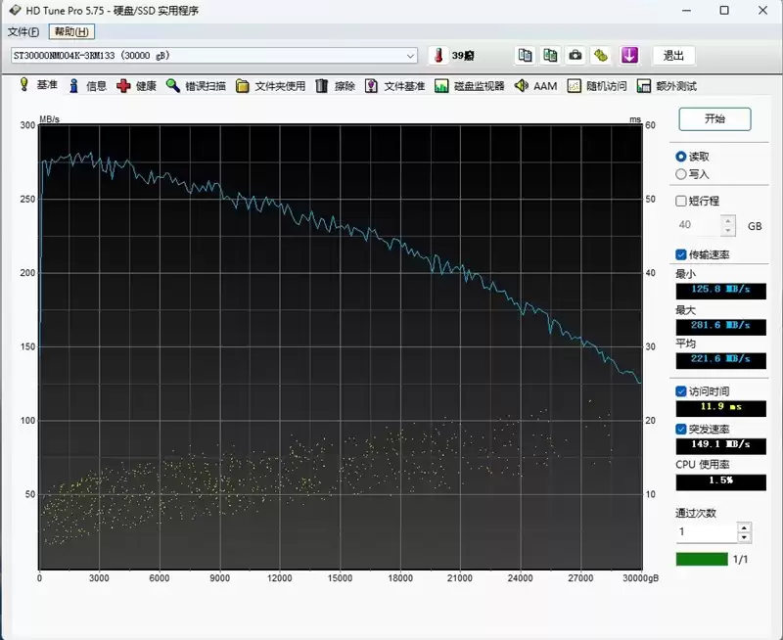Toggle the 传输速率 checkbox
Viewport: 783px width, 640px height.
(681, 254)
